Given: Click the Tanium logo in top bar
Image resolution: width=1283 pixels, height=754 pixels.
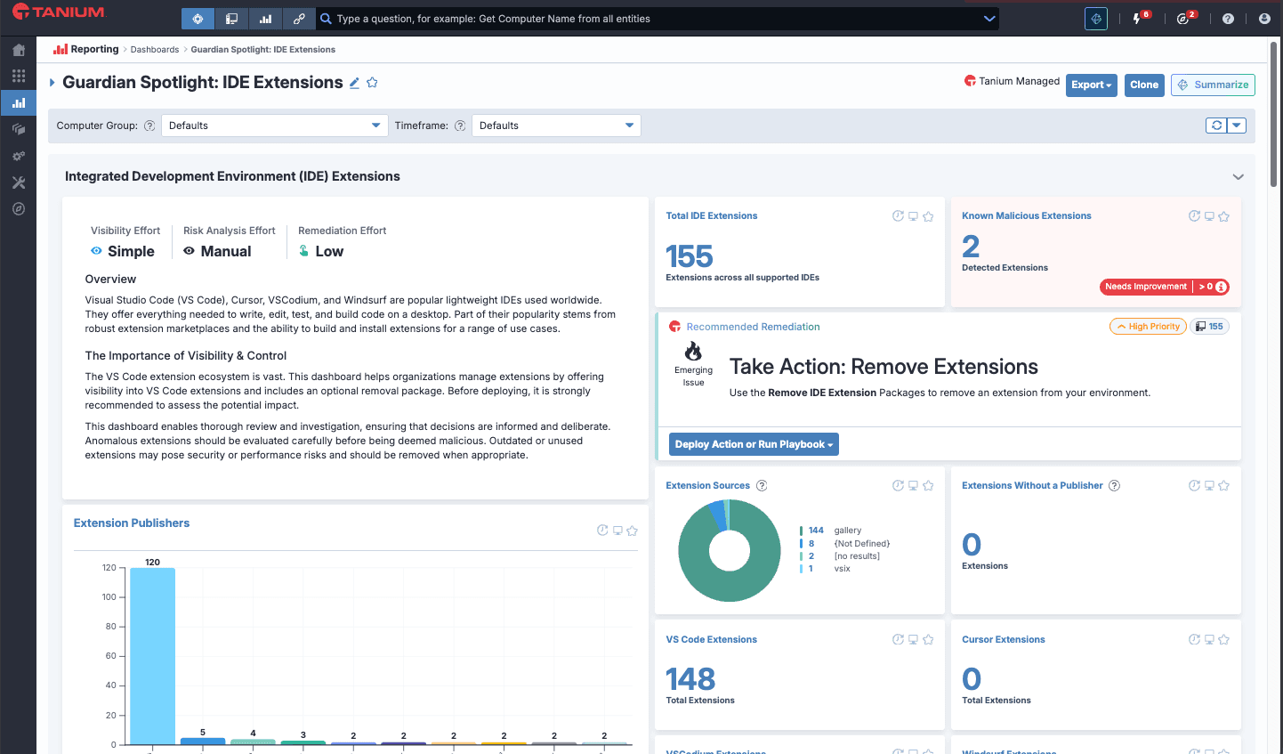Looking at the screenshot, I should (x=59, y=12).
